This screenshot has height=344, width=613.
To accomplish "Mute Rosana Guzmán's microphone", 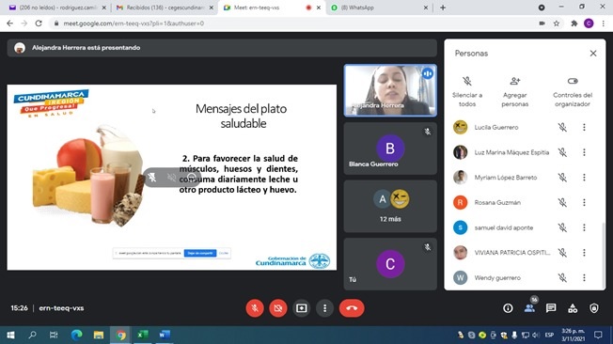I will pyautogui.click(x=562, y=202).
